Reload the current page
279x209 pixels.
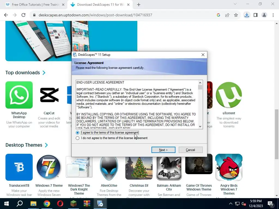[x=23, y=15]
